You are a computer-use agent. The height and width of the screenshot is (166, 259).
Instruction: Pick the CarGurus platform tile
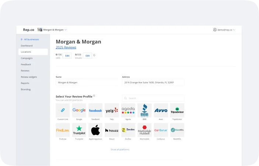(161, 130)
